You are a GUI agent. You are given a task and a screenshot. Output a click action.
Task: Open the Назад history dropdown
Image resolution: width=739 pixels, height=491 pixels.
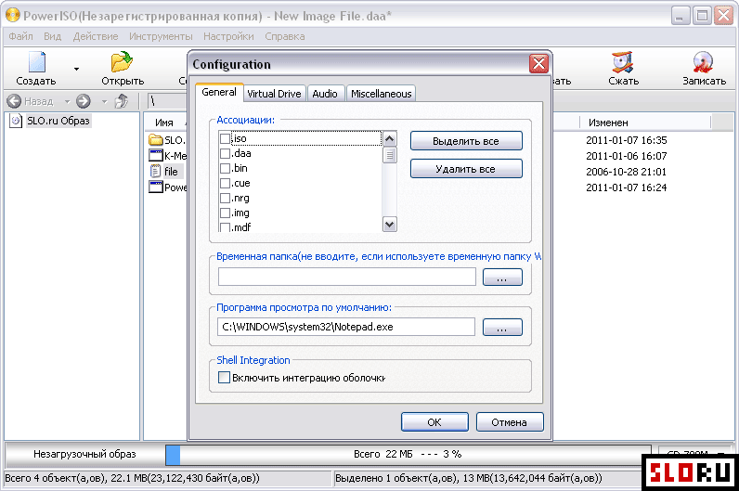68,101
